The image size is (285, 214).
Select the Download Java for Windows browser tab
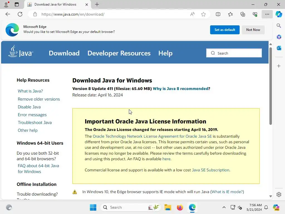[58, 4]
